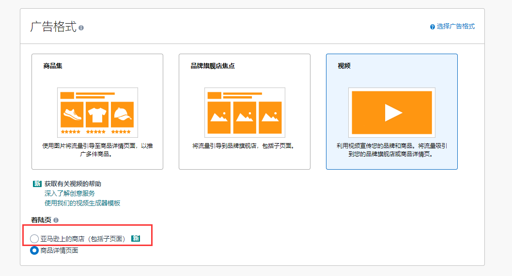Click the 广告格式 section heading
The image size is (512, 276).
53,27
